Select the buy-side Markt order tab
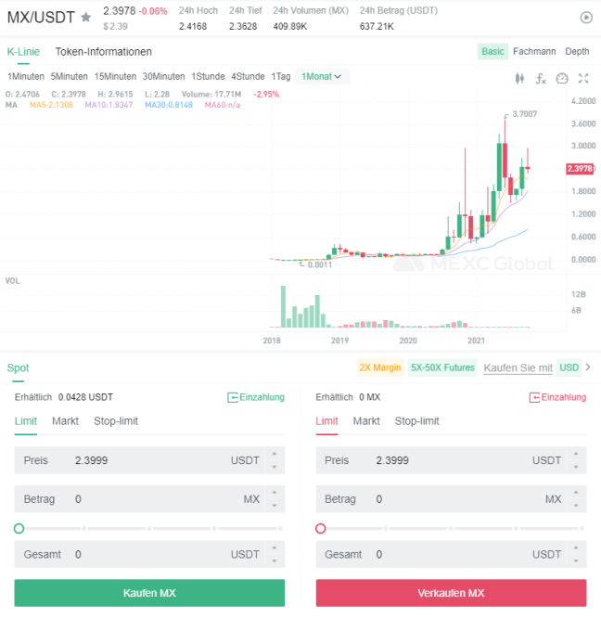The width and height of the screenshot is (601, 618). (x=65, y=421)
